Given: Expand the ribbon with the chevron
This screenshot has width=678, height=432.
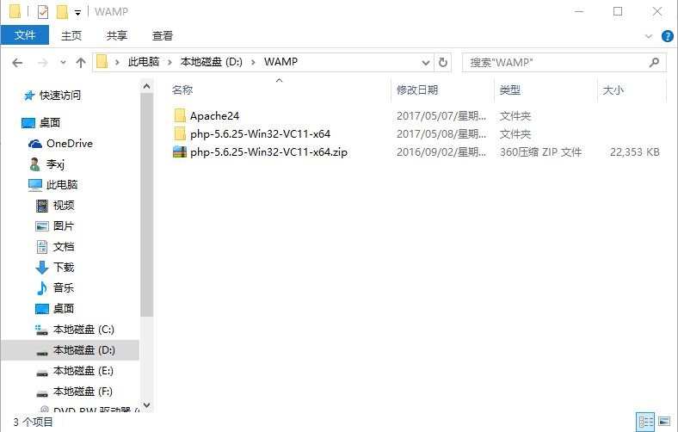Looking at the screenshot, I should pos(649,36).
